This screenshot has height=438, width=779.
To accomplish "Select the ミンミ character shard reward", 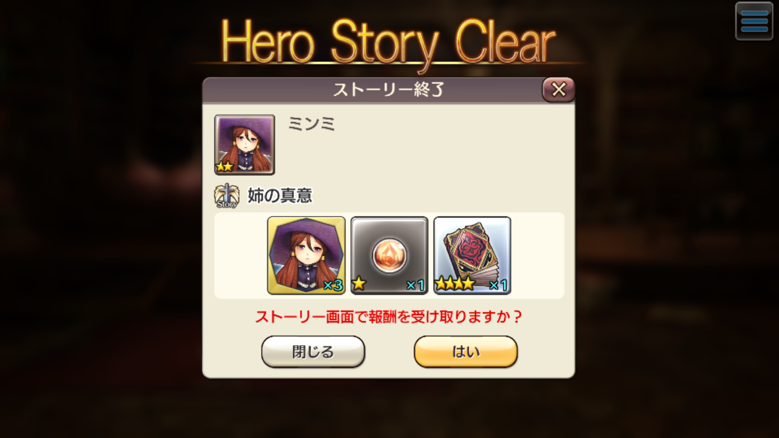I will (x=307, y=255).
